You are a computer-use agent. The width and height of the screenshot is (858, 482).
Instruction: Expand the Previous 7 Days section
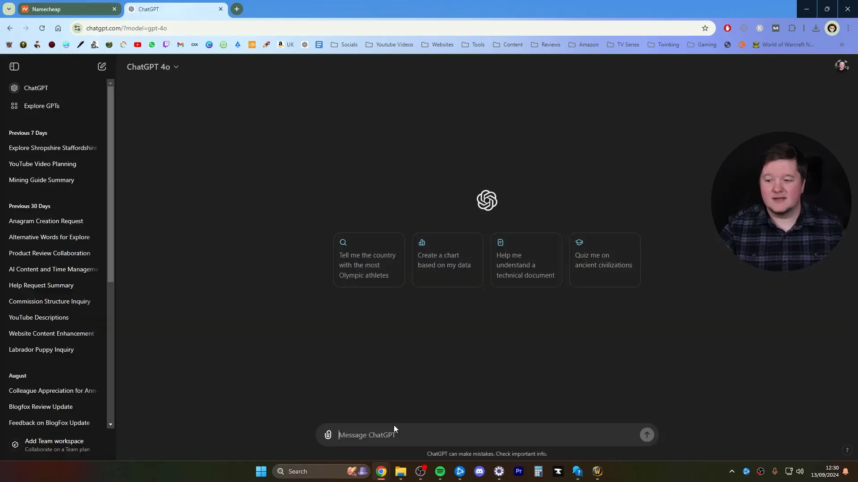[28, 133]
